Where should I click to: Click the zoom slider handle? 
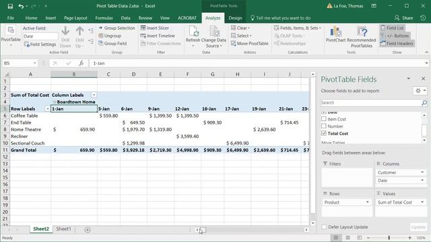point(389,237)
